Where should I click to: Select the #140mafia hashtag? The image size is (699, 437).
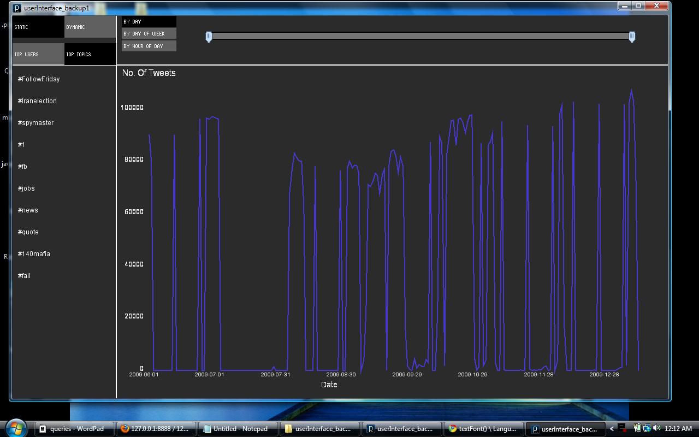[34, 254]
